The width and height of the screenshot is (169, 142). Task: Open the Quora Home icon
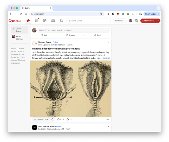[28, 21]
